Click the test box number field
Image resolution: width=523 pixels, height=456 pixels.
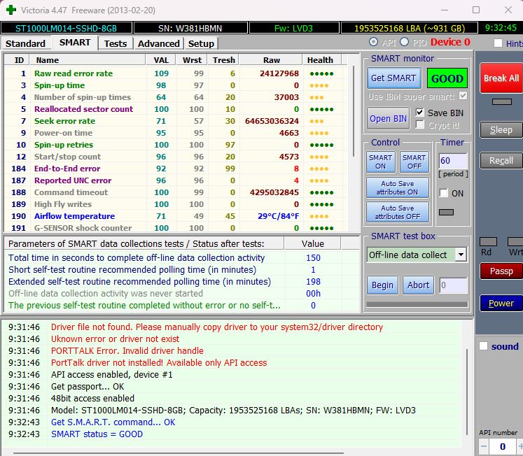click(453, 285)
